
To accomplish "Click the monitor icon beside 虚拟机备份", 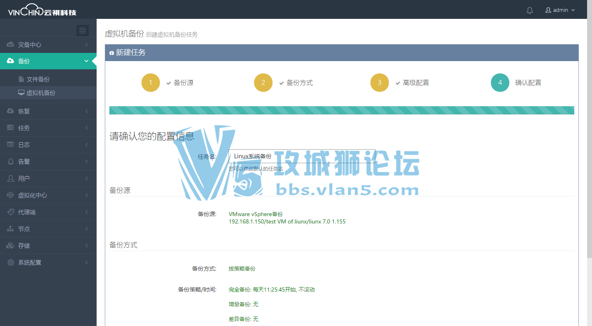I will 21,93.
